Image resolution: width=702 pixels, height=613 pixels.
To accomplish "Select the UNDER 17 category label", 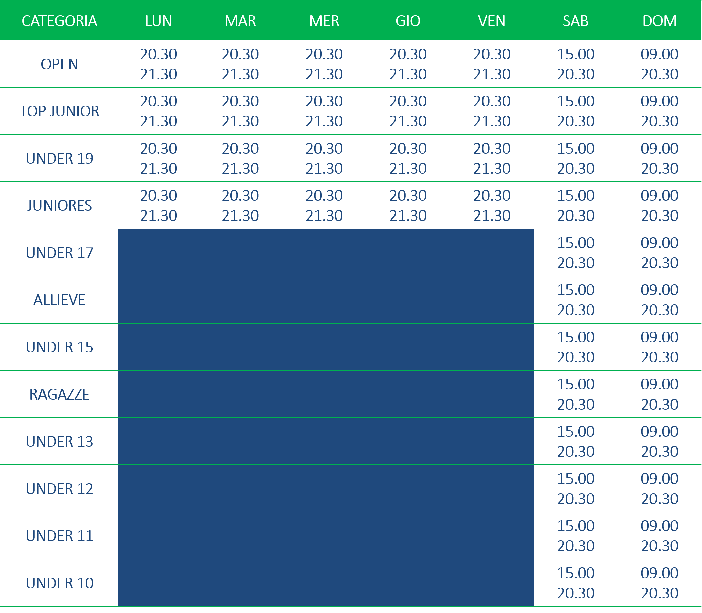I will click(60, 253).
